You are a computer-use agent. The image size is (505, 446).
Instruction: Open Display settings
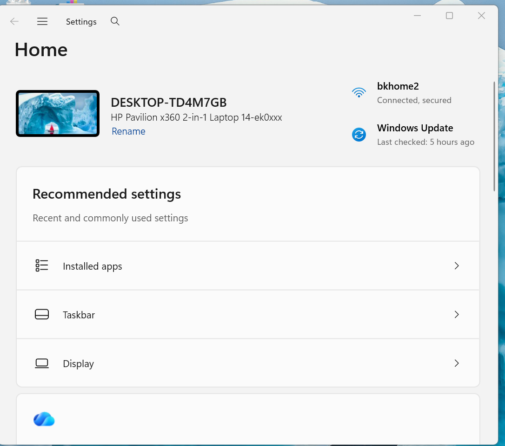click(248, 363)
